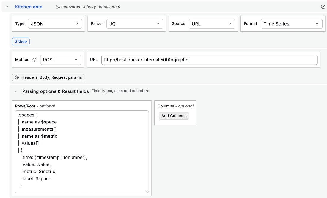Click the Columns optional label
This screenshot has width=327, height=198.
(x=175, y=106)
